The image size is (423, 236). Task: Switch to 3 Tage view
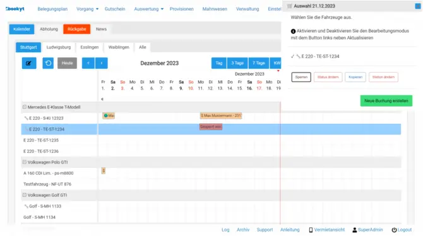237,63
